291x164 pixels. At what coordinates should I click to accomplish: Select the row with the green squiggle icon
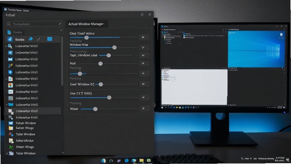point(33,147)
